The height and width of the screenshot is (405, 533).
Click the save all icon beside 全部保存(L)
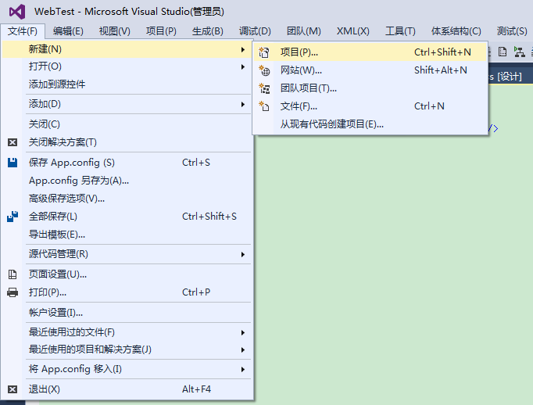[13, 217]
